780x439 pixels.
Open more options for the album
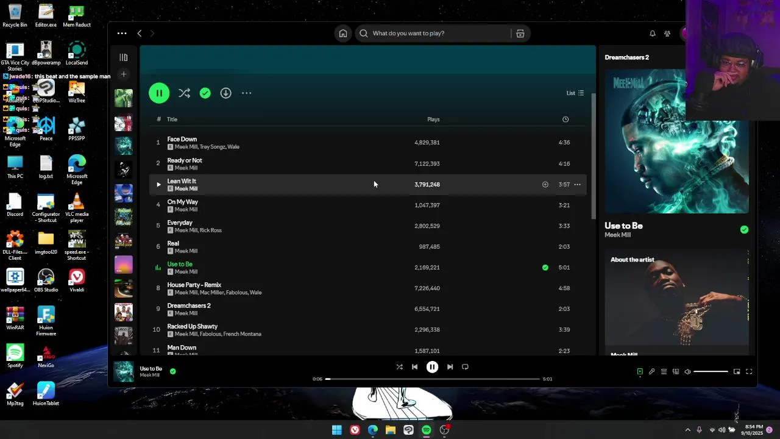tap(246, 93)
